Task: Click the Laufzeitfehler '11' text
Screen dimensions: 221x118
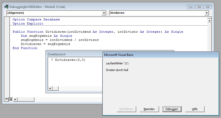Action: click(117, 63)
